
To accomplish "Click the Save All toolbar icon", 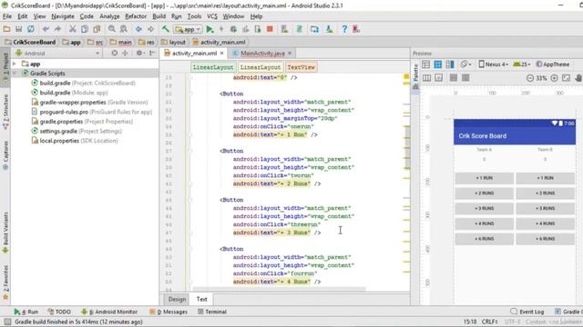I will [18, 29].
